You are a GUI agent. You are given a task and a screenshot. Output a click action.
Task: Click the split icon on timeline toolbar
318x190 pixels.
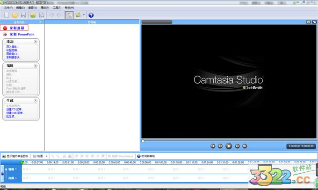[x=70, y=156]
